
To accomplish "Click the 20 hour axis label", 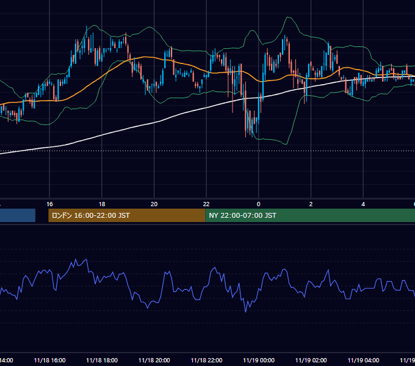I will [x=154, y=204].
